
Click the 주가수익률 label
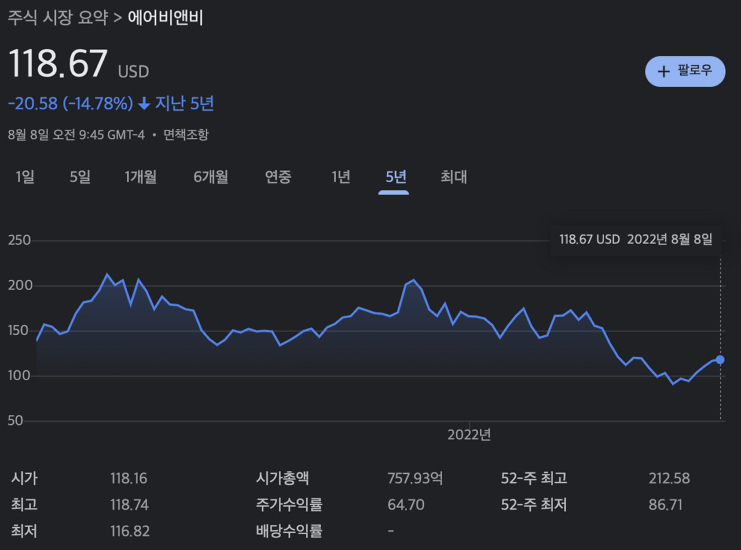[289, 505]
